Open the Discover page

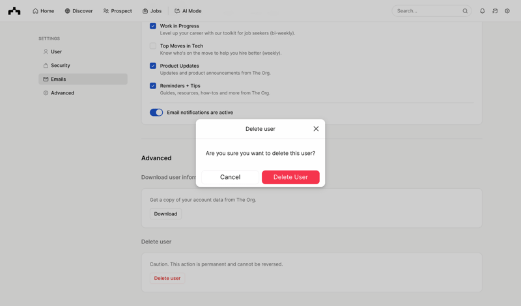click(78, 11)
